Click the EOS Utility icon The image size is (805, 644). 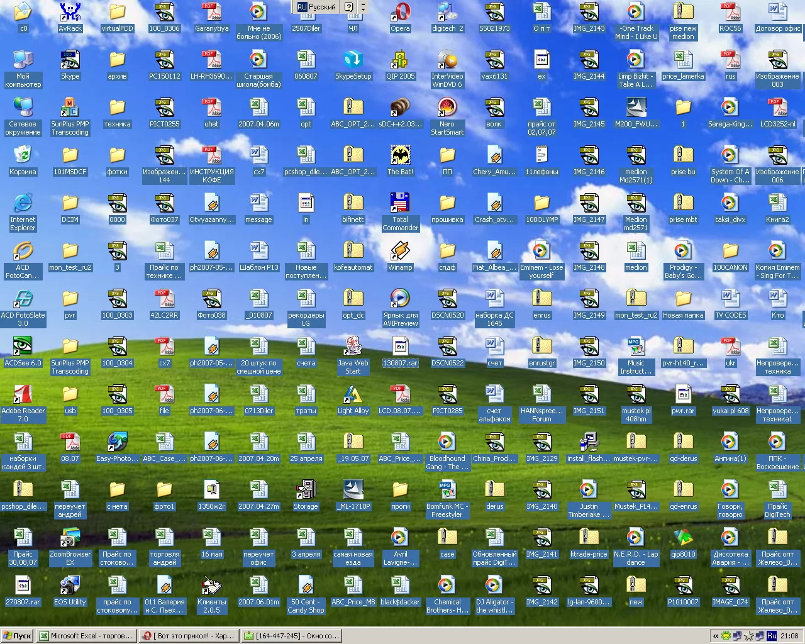click(70, 590)
